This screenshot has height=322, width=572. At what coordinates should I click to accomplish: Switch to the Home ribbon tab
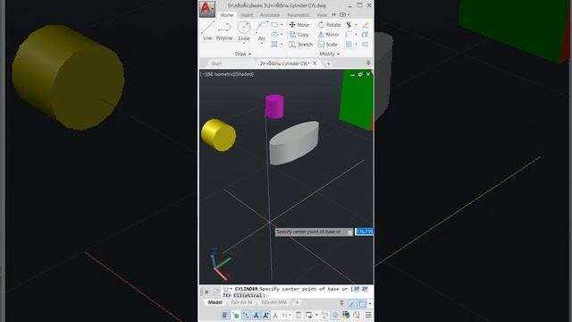click(x=227, y=15)
